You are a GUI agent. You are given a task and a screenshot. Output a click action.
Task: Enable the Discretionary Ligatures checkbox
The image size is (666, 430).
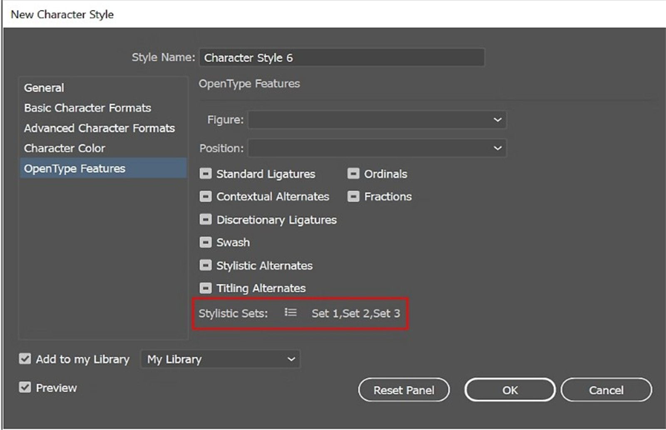pyautogui.click(x=206, y=219)
